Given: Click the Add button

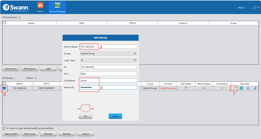Looking at the screenshot, I should point(48,69).
